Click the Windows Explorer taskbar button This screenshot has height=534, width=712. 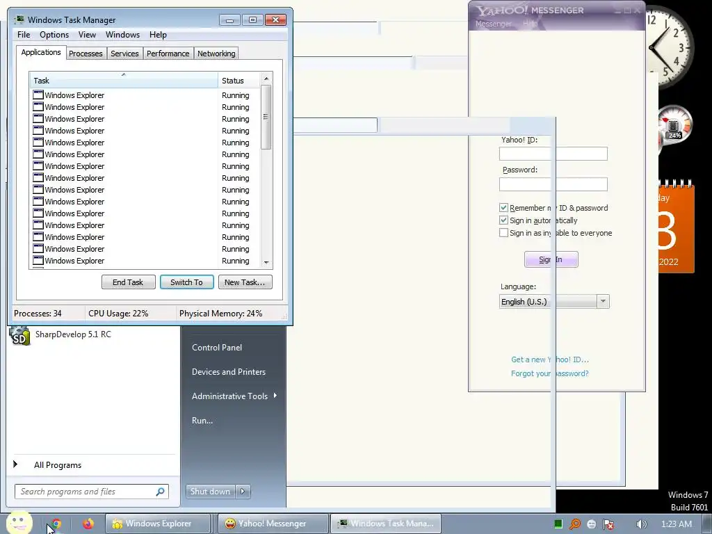(158, 524)
